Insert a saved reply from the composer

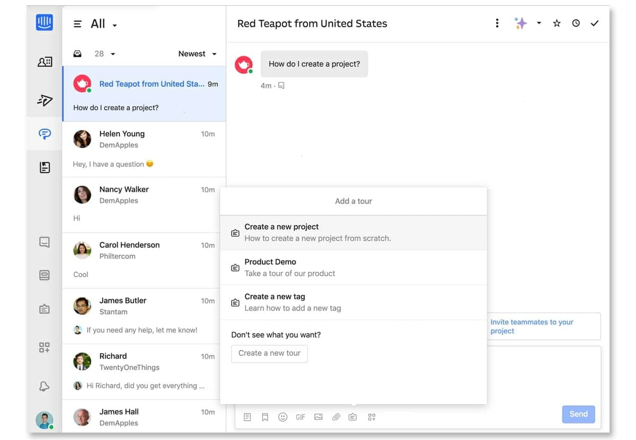point(247,417)
